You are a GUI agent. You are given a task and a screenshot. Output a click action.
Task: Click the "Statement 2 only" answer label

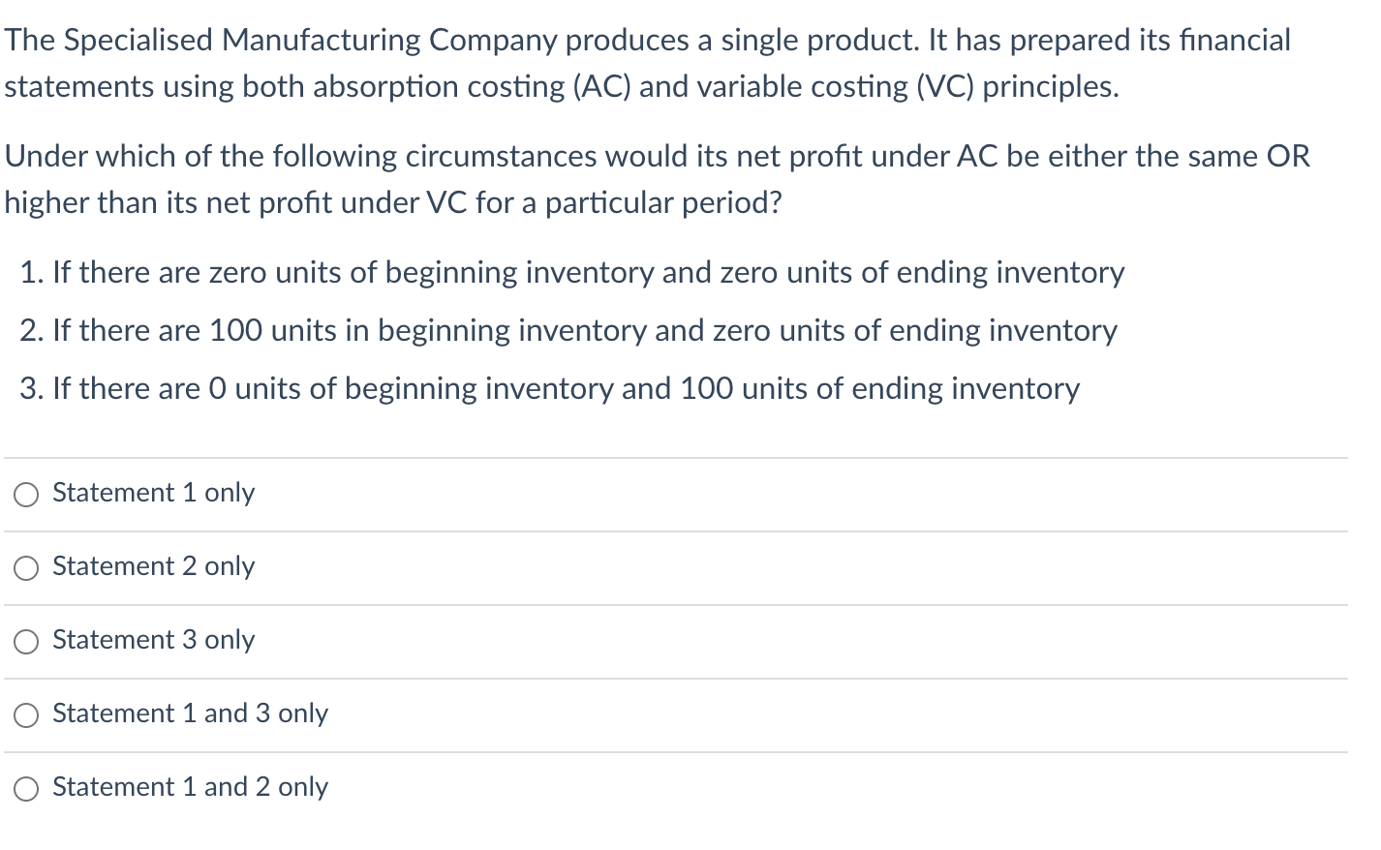[153, 567]
